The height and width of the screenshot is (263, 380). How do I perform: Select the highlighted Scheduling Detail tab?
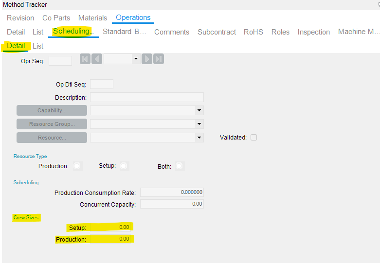point(16,46)
